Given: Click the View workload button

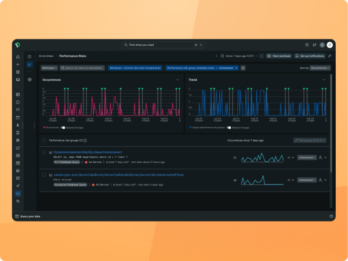Looking at the screenshot, I should pos(279,56).
